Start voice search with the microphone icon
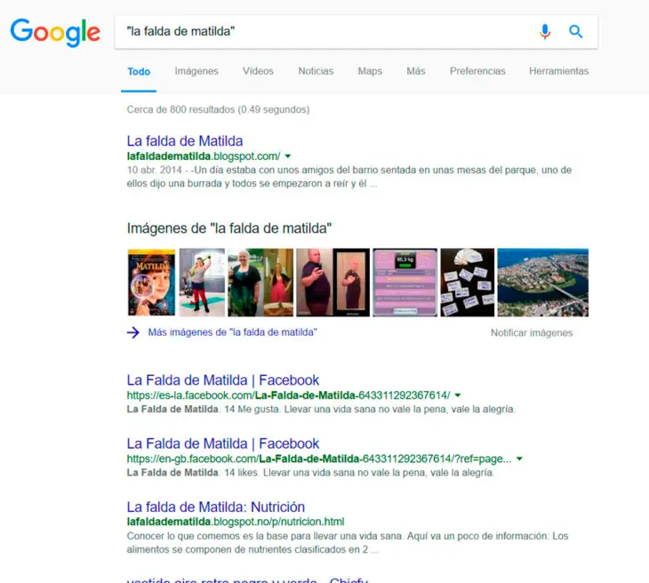Viewport: 649px width, 583px height. click(545, 31)
